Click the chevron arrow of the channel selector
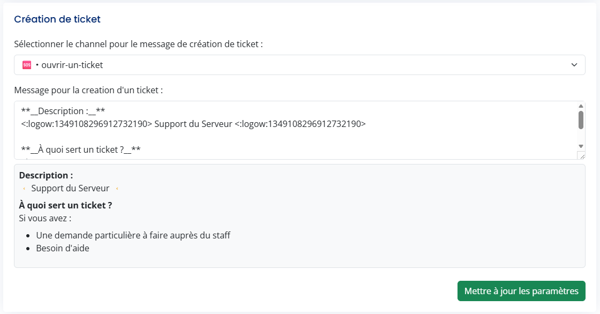Image resolution: width=600 pixels, height=314 pixels. [574, 65]
